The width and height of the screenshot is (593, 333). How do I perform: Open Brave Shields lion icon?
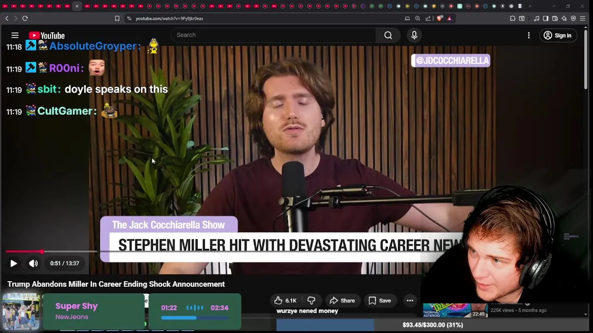pos(439,18)
